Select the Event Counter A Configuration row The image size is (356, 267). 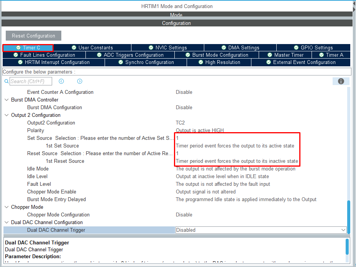tap(175, 92)
